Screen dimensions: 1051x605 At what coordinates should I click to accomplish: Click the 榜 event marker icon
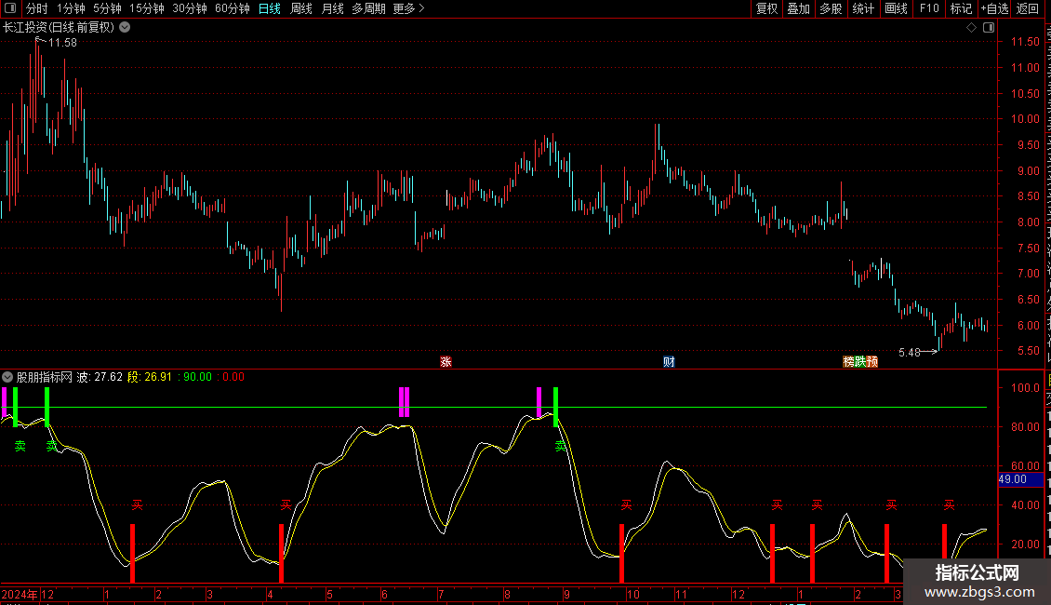(x=848, y=362)
